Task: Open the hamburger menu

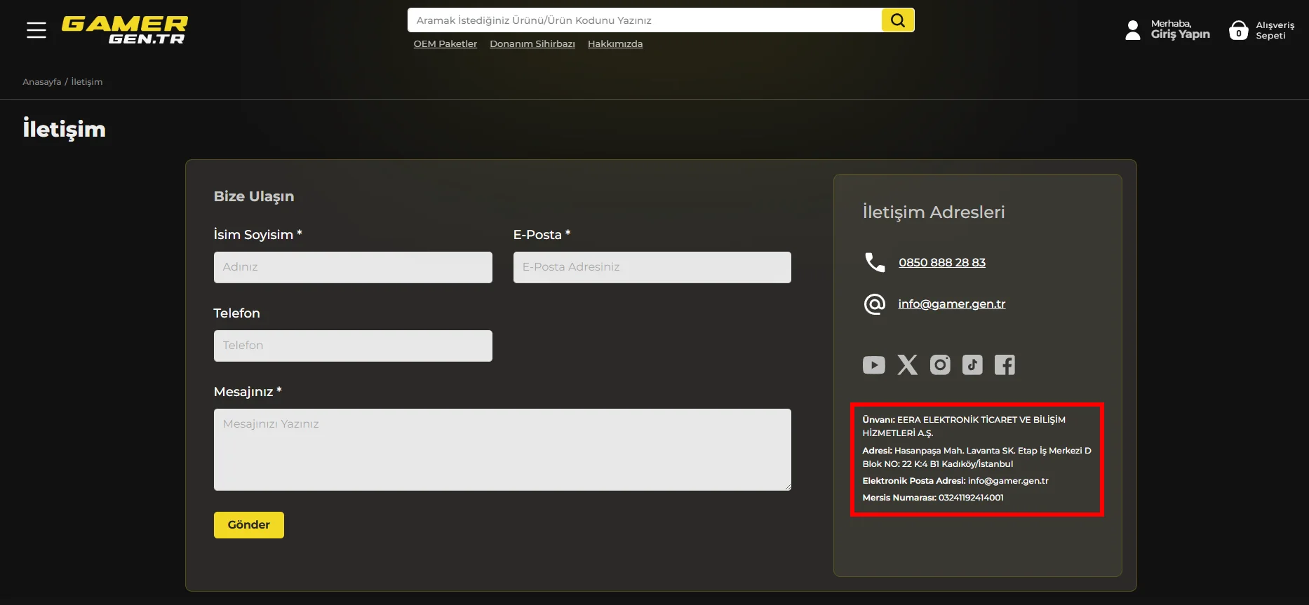Action: [x=36, y=30]
